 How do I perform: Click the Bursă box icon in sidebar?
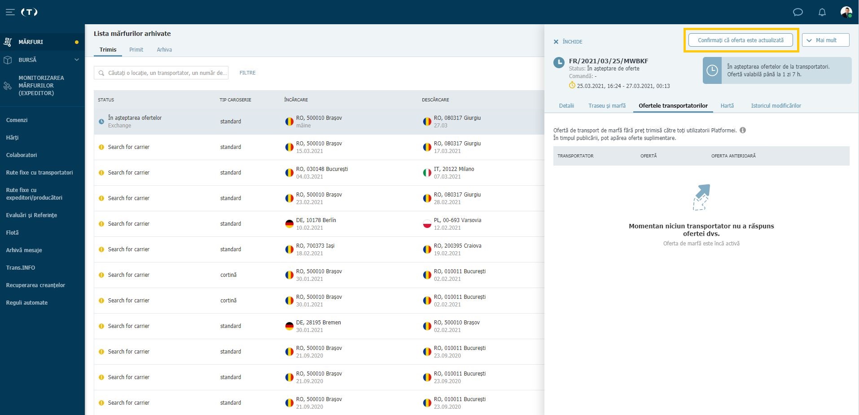(x=8, y=60)
